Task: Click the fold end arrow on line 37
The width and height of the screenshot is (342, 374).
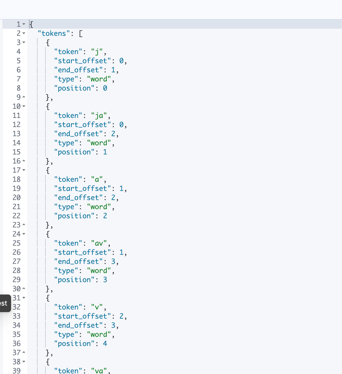Action: coord(23,352)
